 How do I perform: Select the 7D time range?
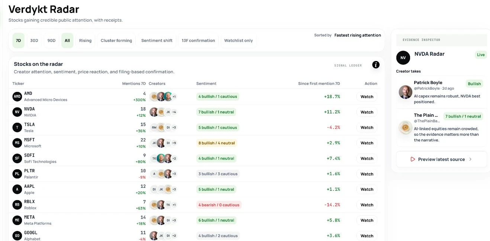[19, 41]
